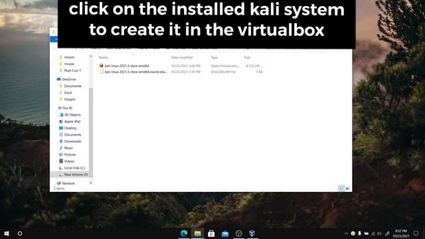Click the Apple iPad device icon
This screenshot has height=239, width=425.
(61, 121)
